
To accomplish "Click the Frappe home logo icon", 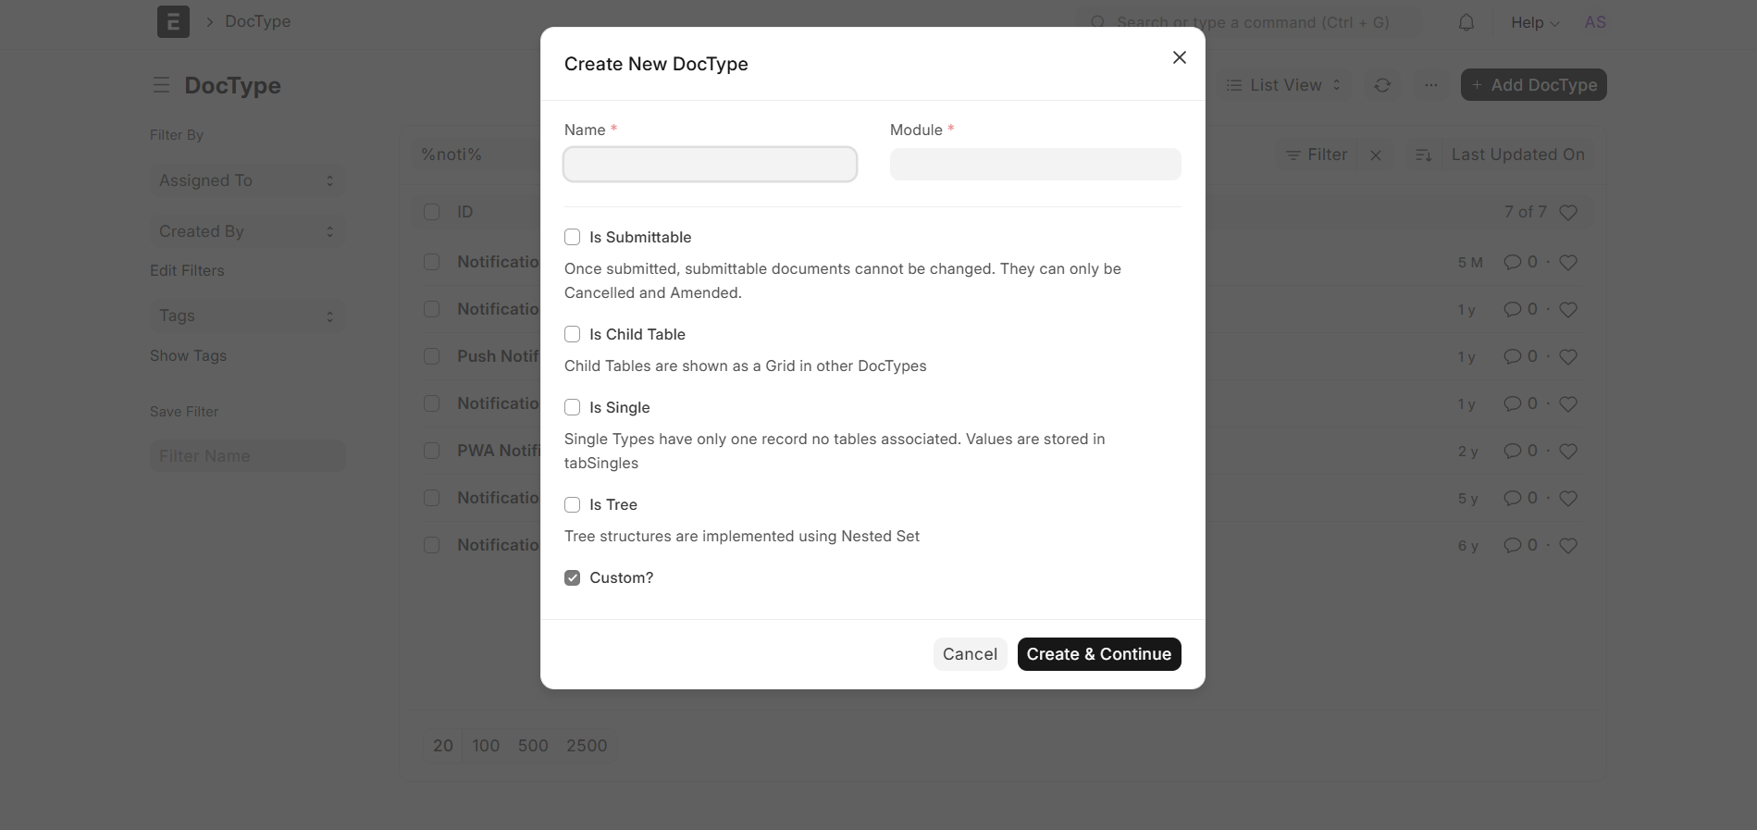I will (173, 21).
